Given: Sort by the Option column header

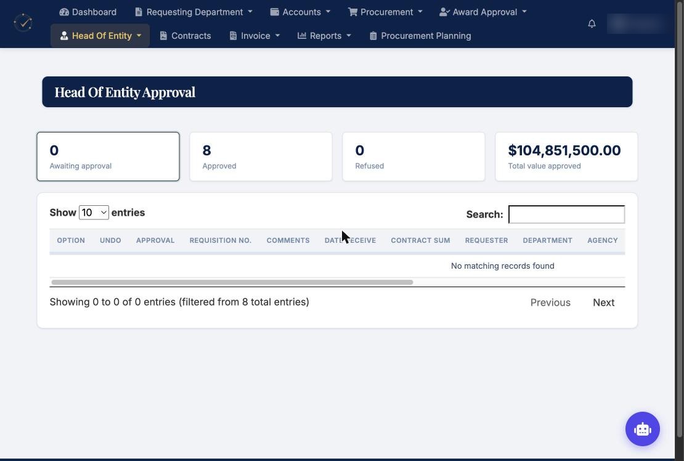Looking at the screenshot, I should [x=71, y=240].
